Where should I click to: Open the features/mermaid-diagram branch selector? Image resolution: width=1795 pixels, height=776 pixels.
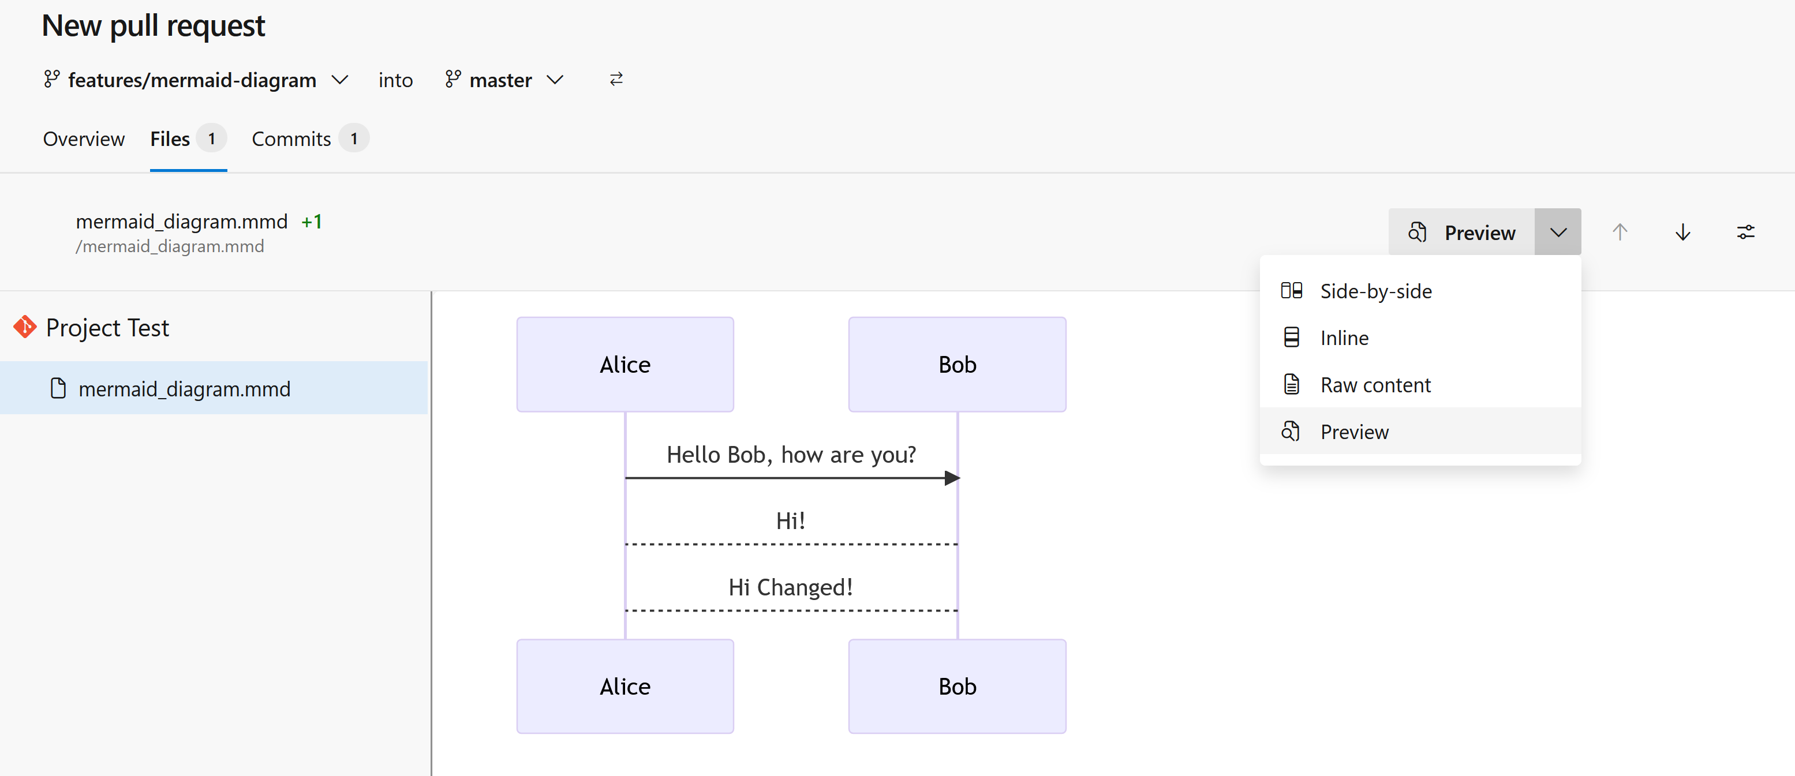[x=340, y=80]
